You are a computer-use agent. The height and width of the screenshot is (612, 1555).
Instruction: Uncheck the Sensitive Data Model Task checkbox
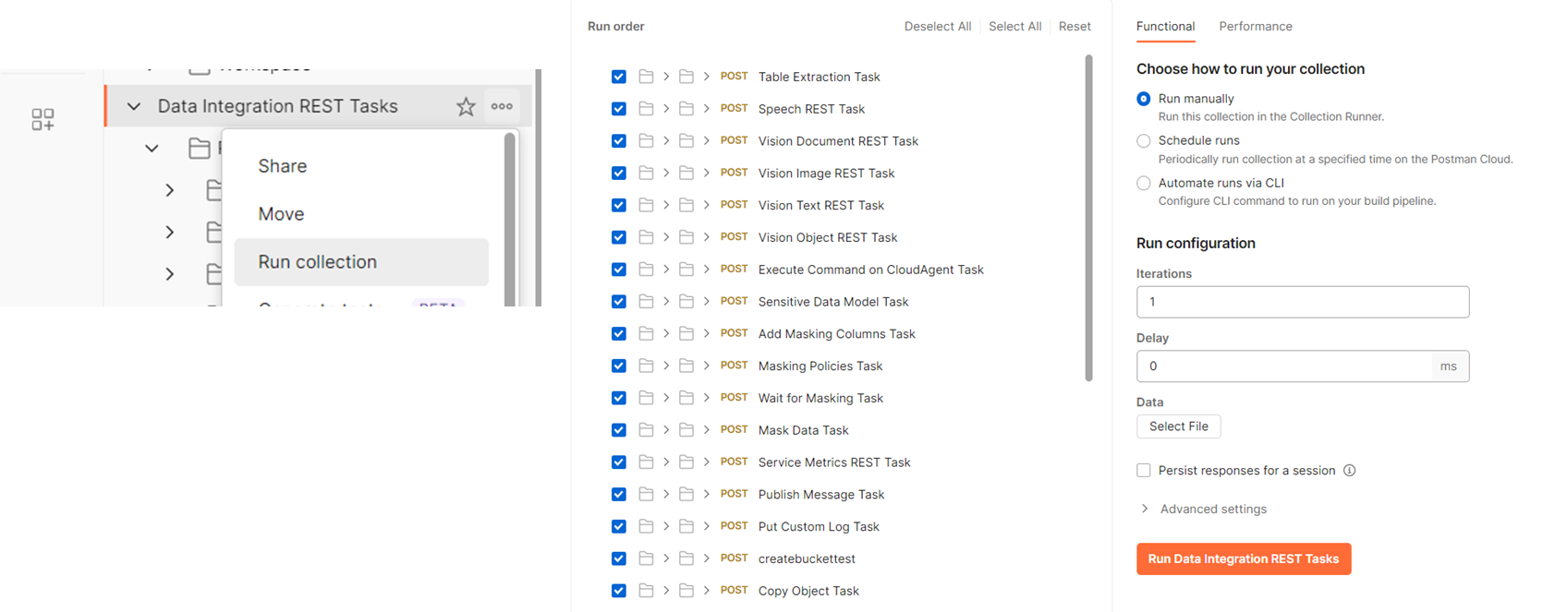point(619,302)
